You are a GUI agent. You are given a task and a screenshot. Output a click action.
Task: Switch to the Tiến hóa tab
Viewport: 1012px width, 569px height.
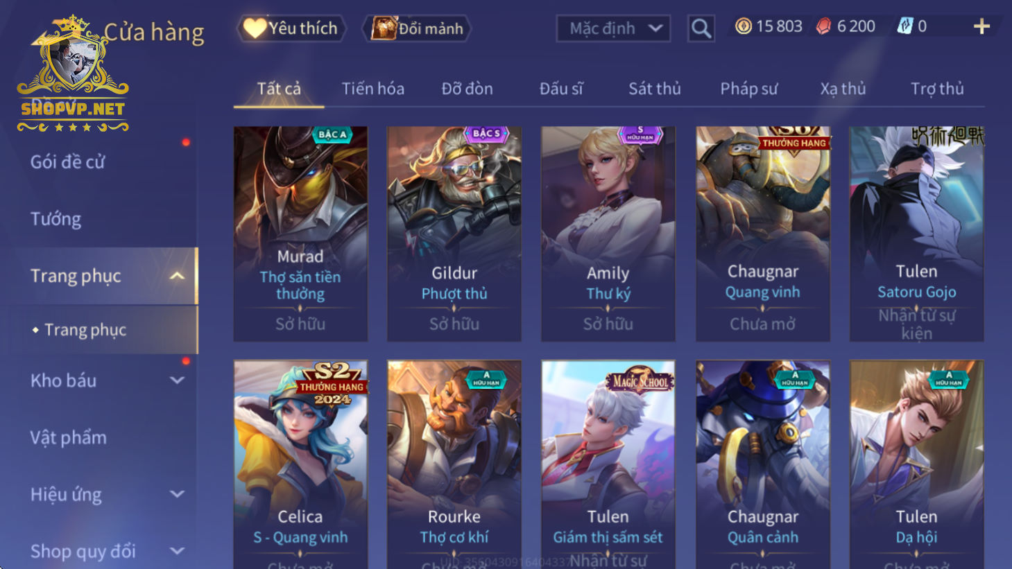pos(373,89)
